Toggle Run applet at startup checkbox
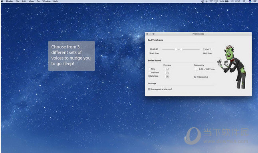 (149, 89)
